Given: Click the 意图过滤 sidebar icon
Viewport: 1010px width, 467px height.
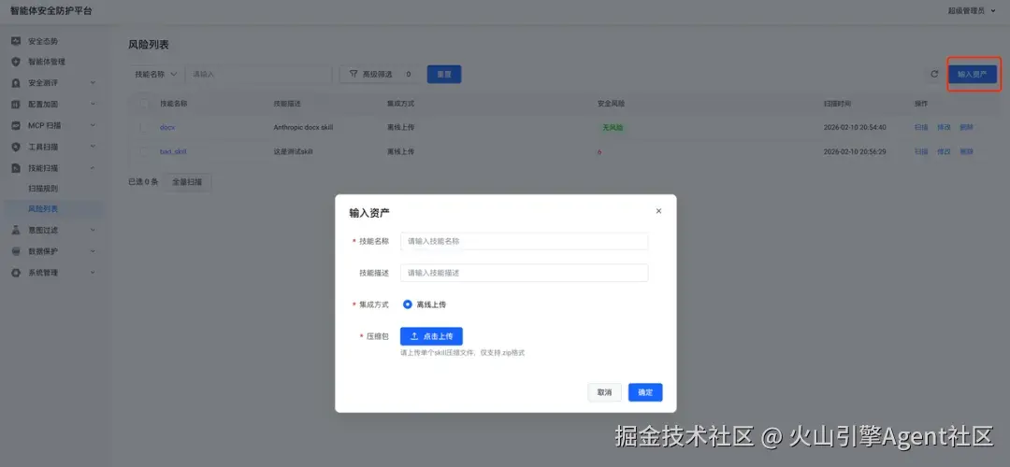Looking at the screenshot, I should pos(16,230).
